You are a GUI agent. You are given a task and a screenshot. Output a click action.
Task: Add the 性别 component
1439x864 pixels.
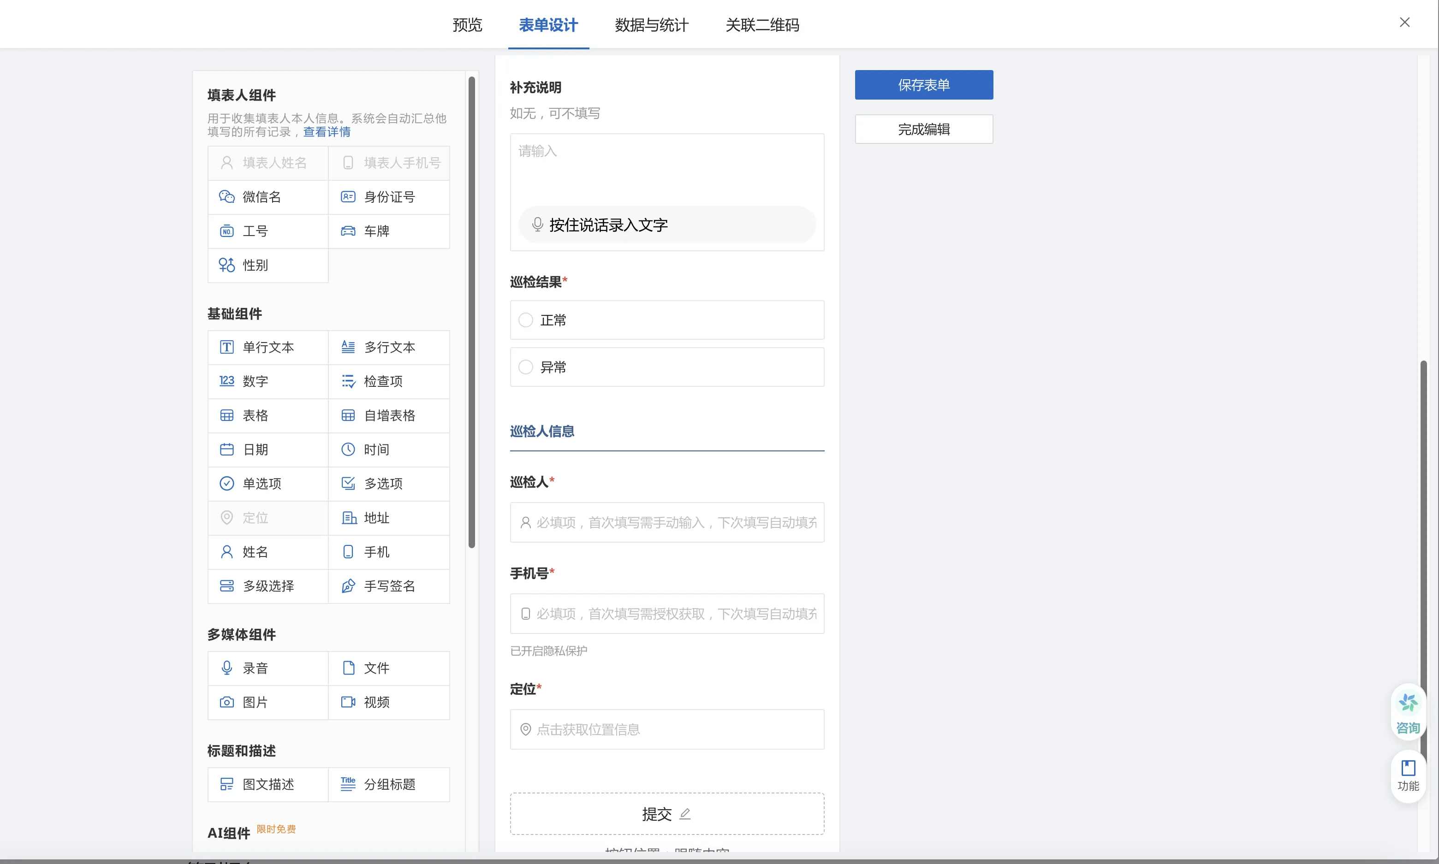(268, 265)
